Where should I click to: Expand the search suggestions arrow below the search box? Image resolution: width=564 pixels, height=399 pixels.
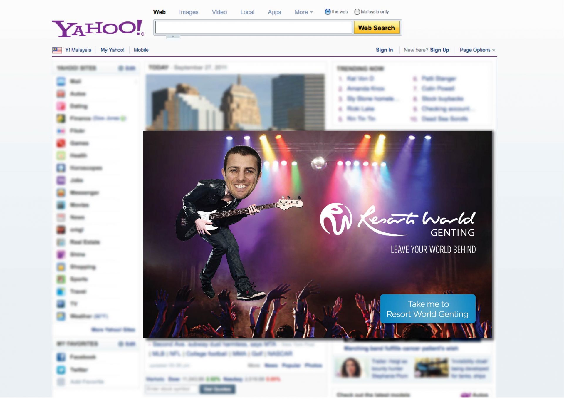point(173,37)
